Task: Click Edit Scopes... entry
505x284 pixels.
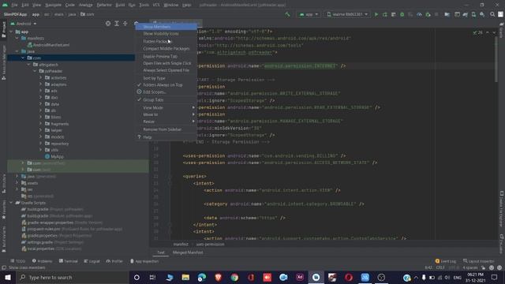Action: pyautogui.click(x=166, y=92)
